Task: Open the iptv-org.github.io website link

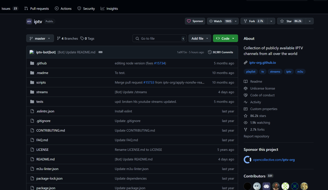Action: coord(263,63)
